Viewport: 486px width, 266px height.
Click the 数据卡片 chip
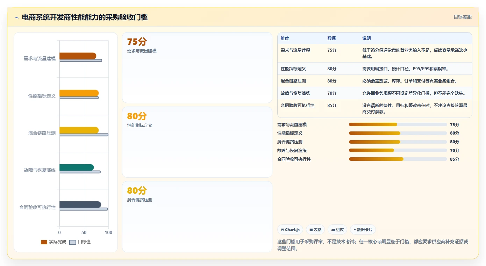click(x=363, y=230)
